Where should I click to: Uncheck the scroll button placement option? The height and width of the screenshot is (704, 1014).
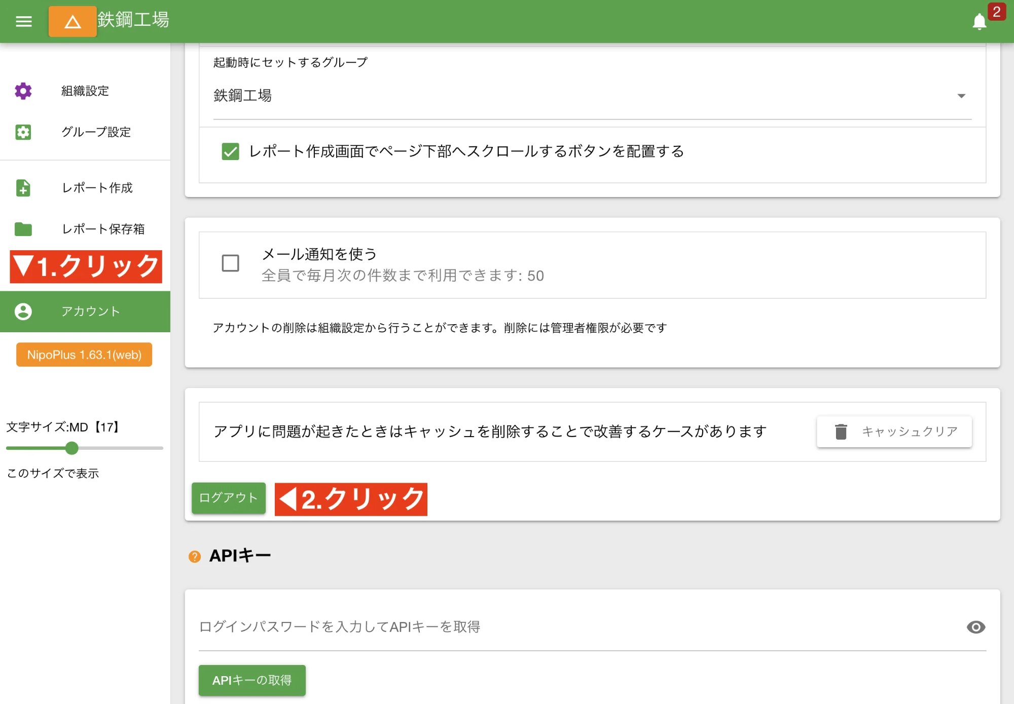click(x=231, y=151)
